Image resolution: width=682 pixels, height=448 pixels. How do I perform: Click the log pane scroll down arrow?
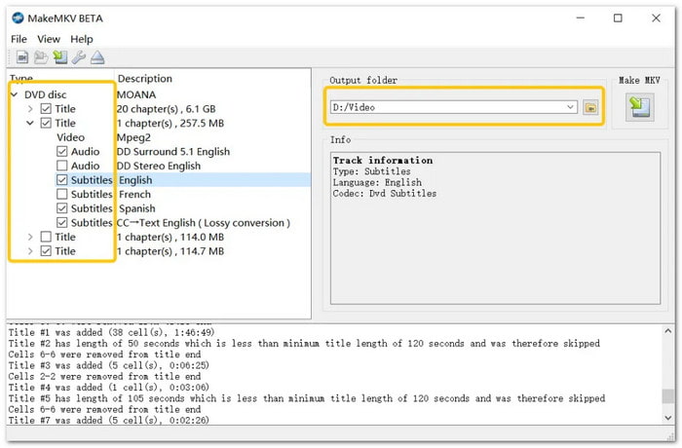coord(668,418)
